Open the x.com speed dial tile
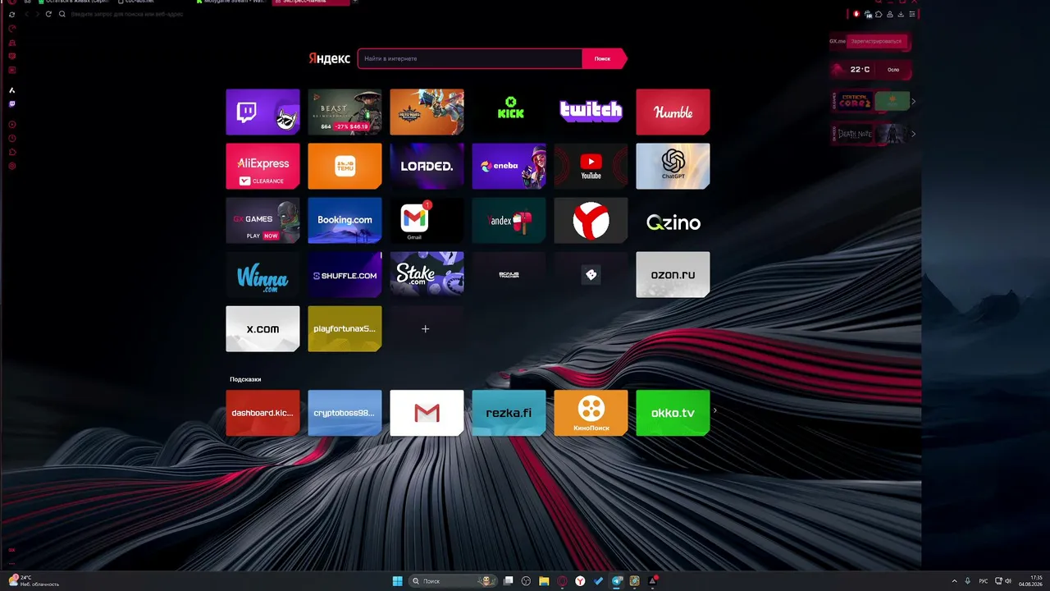 262,328
